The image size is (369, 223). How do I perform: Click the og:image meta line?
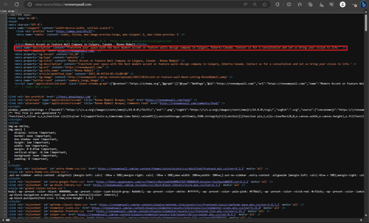[123, 77]
